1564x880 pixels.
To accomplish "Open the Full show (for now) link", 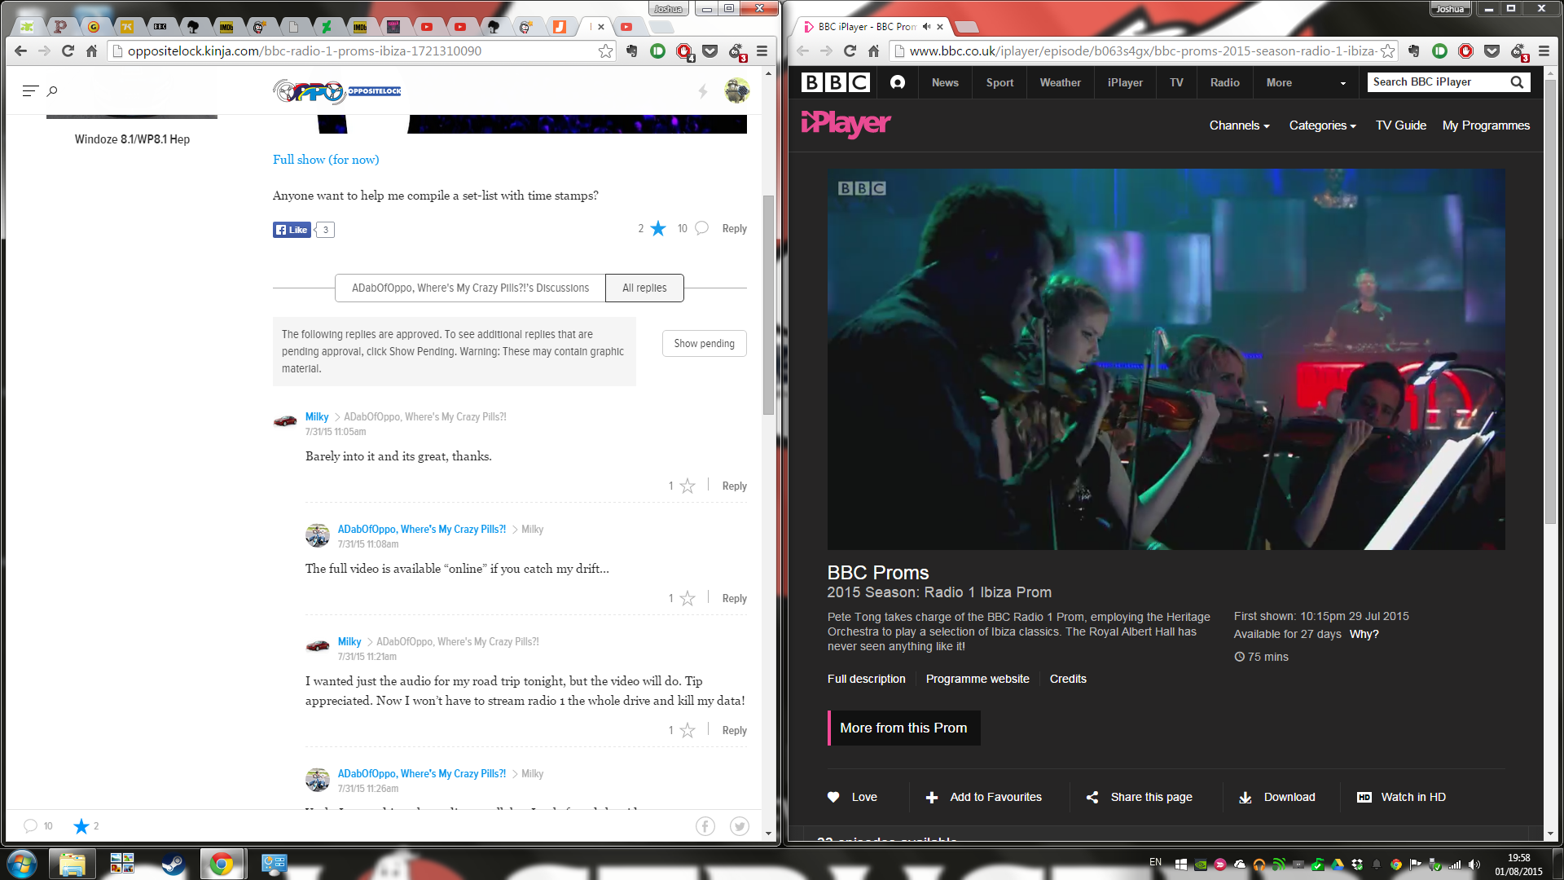I will [326, 160].
